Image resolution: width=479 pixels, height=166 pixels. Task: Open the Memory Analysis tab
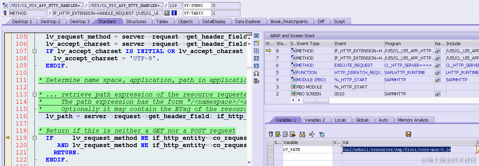click(x=413, y=120)
